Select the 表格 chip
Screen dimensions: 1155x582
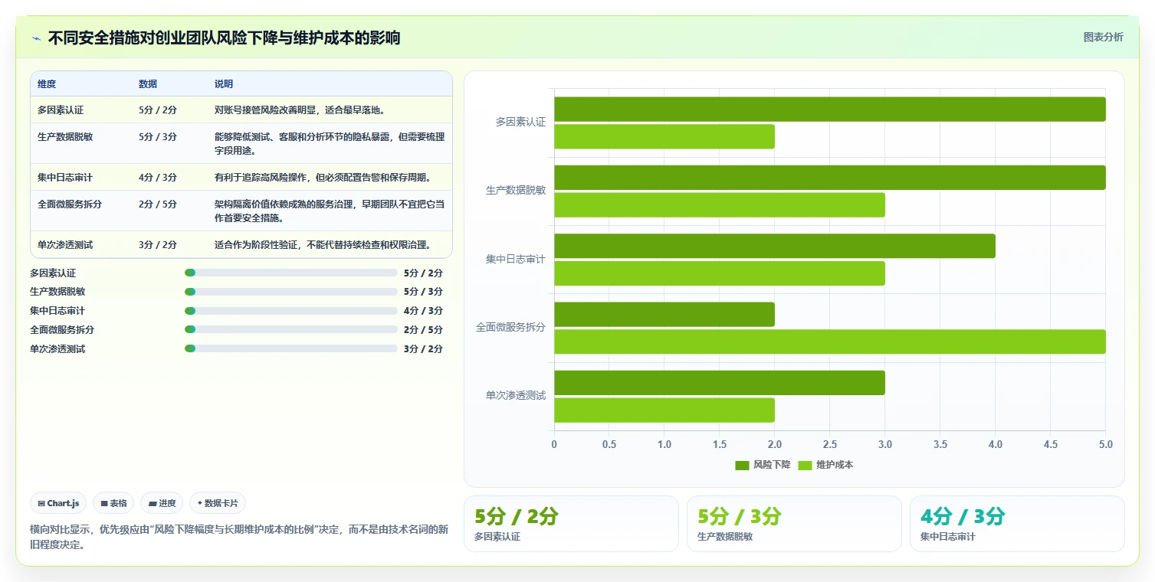tap(114, 503)
